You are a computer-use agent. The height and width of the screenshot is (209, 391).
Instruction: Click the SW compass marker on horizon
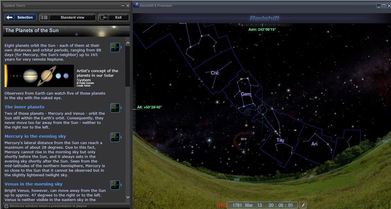tap(236, 179)
